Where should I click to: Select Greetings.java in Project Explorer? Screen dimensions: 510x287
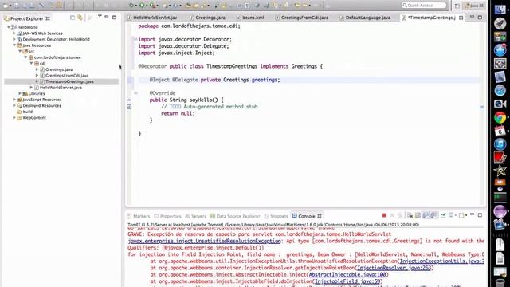click(59, 69)
